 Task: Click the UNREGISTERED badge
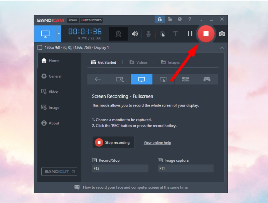pyautogui.click(x=91, y=20)
